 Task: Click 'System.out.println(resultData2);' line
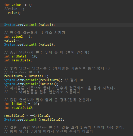[x=34, y=120]
